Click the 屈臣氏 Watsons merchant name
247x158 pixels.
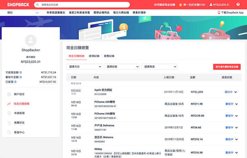click(x=104, y=137)
